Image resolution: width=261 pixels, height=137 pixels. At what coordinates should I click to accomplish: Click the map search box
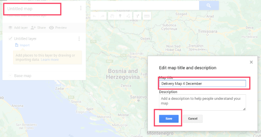(145, 6)
